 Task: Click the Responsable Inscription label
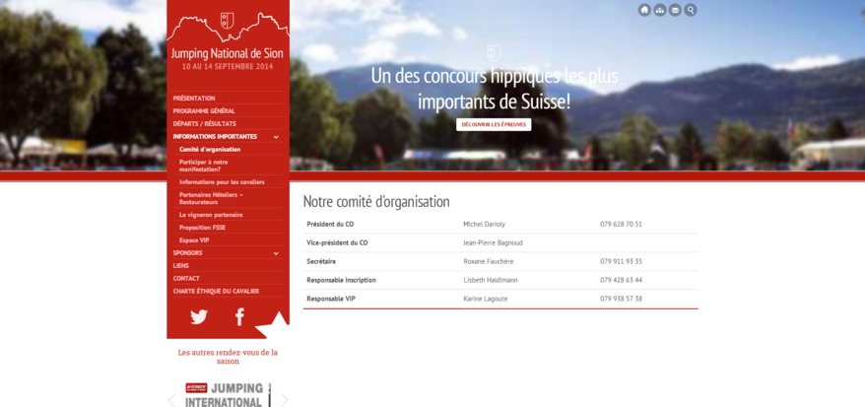coord(342,280)
